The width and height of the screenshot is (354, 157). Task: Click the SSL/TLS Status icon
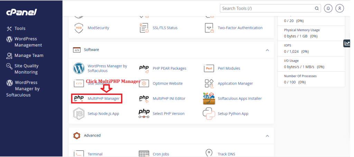coord(144,28)
